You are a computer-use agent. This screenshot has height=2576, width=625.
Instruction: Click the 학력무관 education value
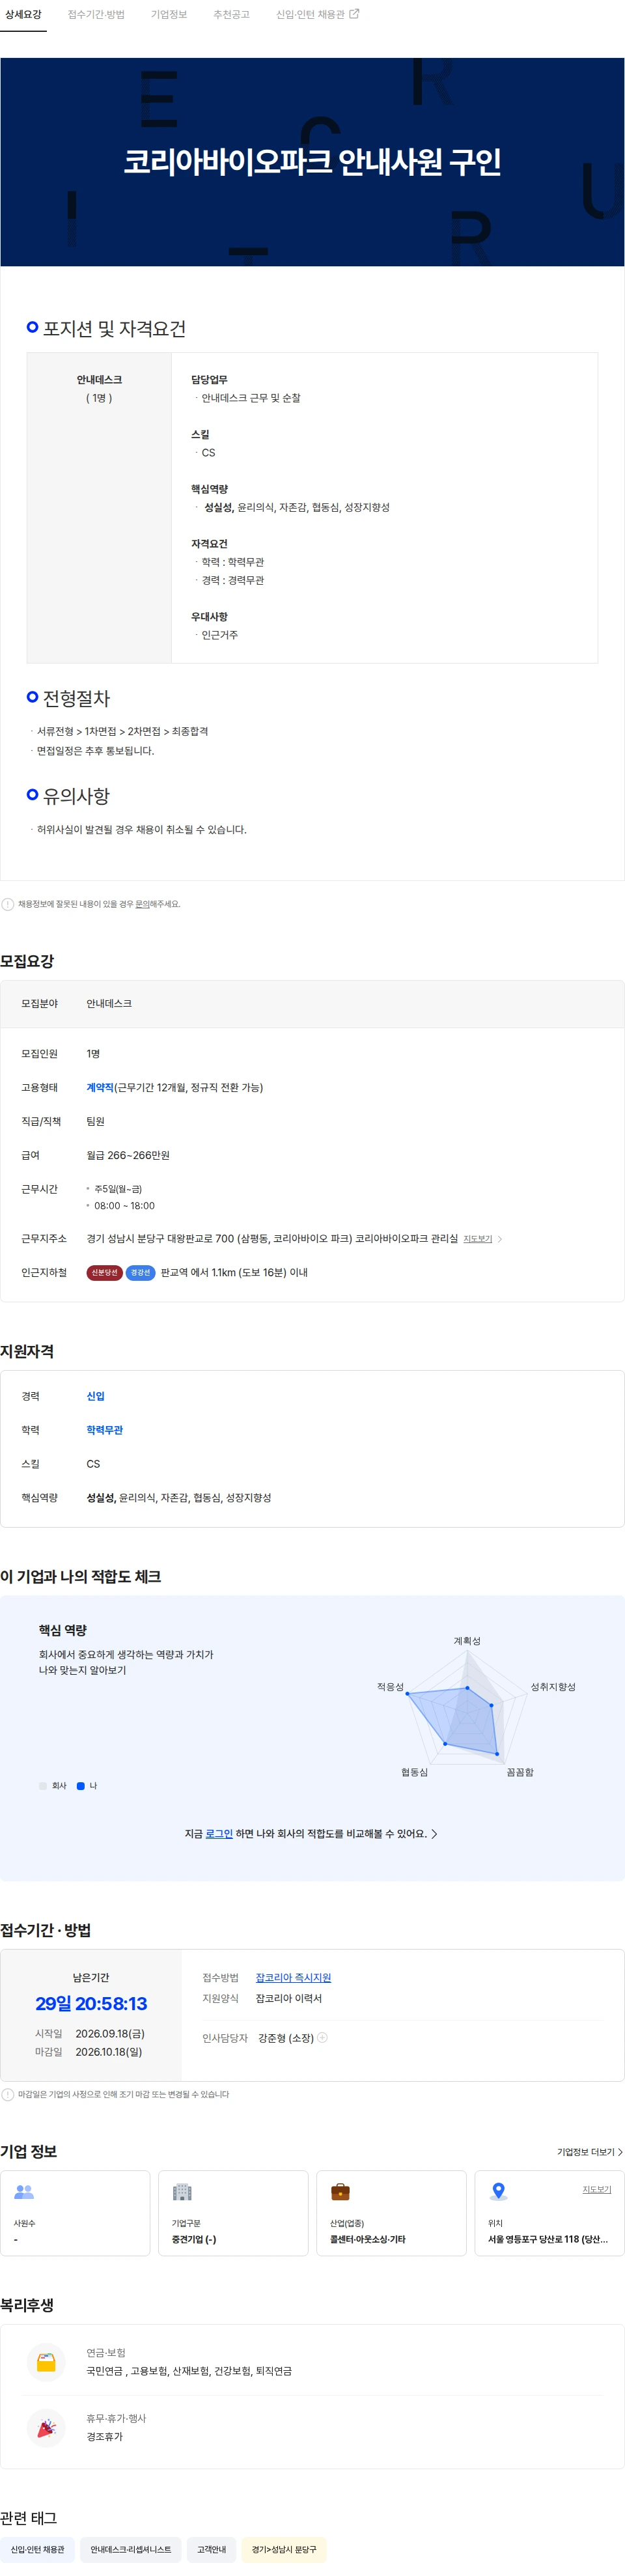(x=104, y=1430)
